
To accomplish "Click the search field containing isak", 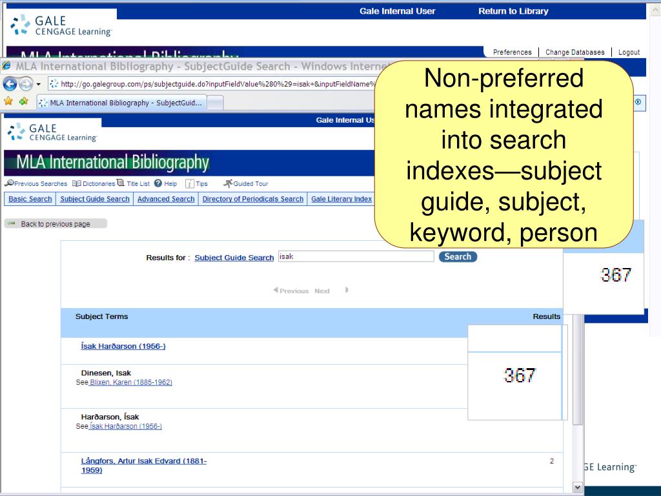I will (356, 256).
